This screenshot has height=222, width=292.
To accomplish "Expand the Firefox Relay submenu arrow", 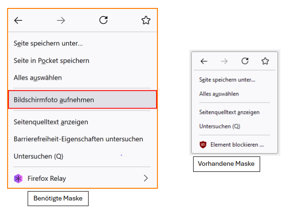I will tap(146, 178).
